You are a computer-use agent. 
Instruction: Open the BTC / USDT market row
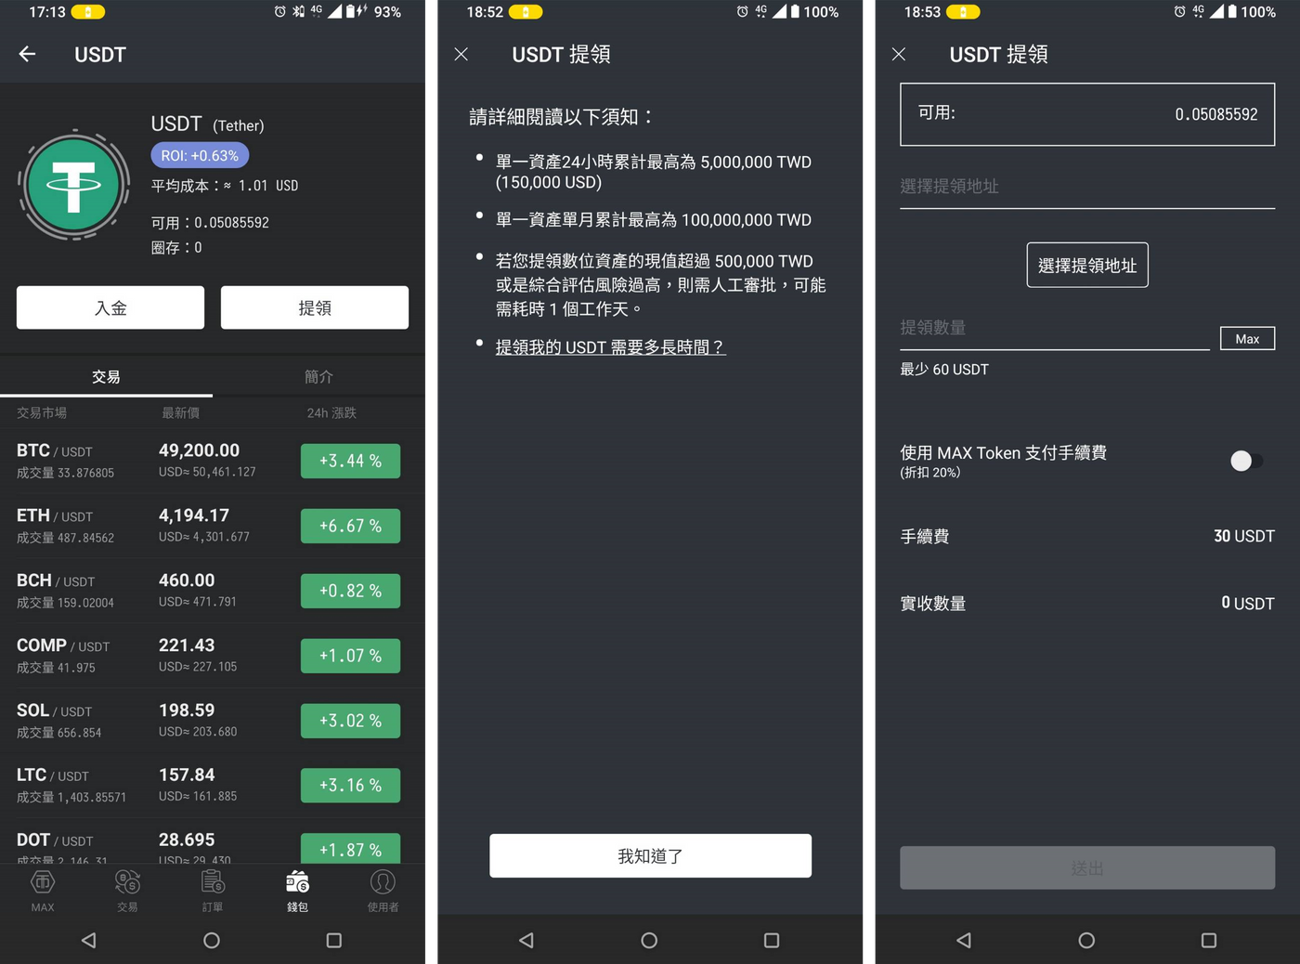tap(213, 461)
